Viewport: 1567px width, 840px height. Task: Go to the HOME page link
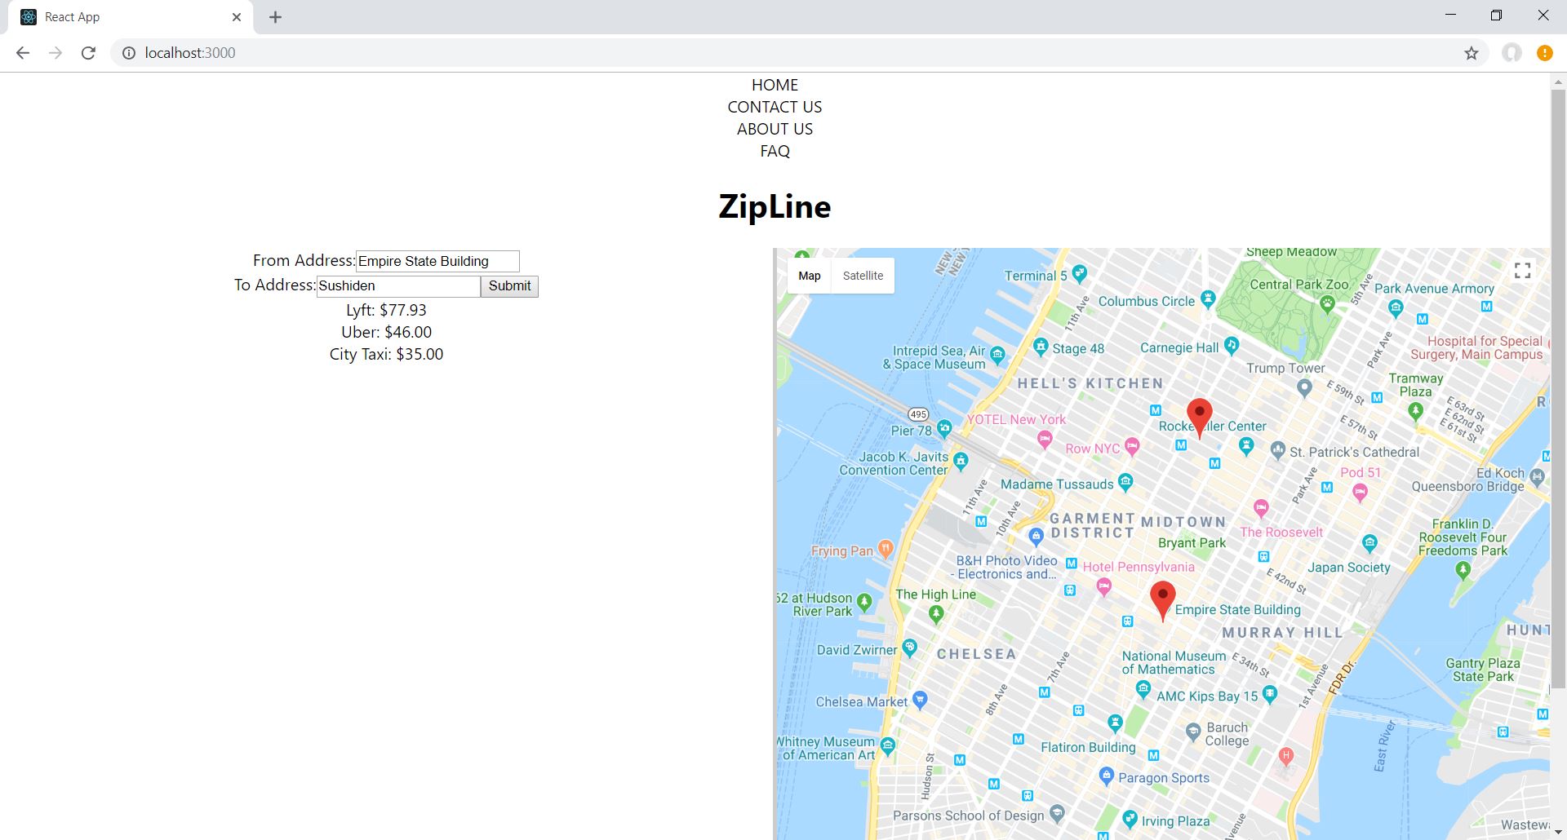click(775, 85)
